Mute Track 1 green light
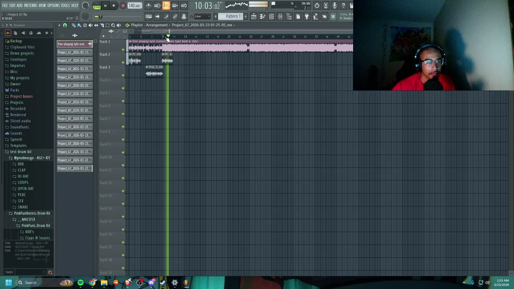 123,50
